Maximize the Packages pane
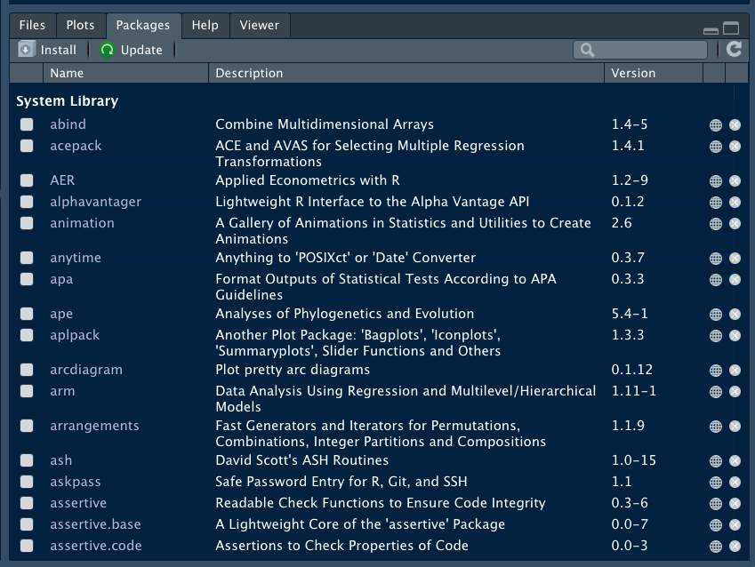This screenshot has width=755, height=567. 731,28
